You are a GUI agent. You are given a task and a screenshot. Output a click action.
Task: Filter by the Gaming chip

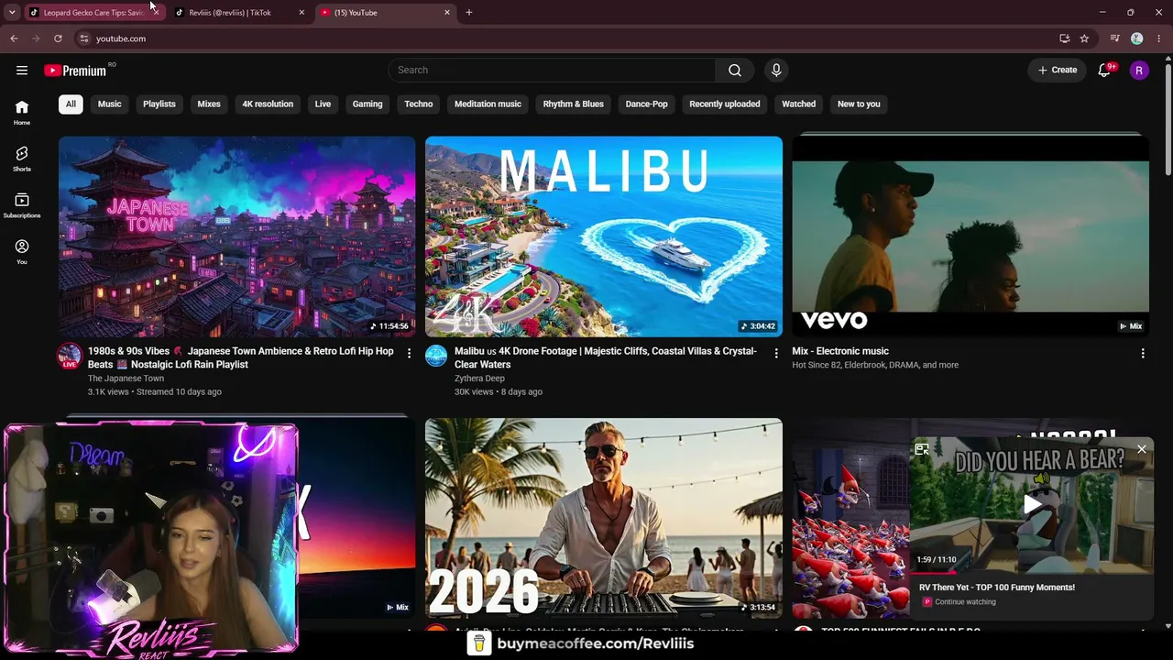tap(367, 104)
